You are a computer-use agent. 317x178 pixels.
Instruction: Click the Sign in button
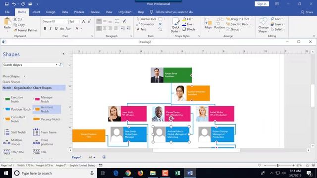262,4
